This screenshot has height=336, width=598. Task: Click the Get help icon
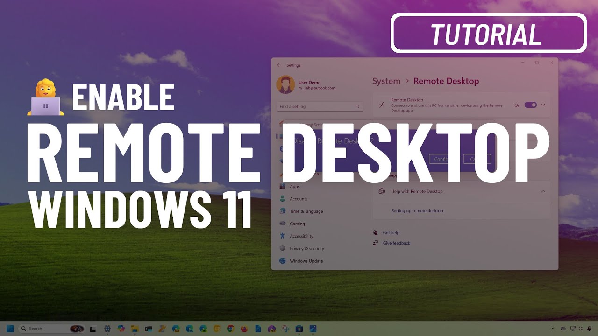click(376, 233)
